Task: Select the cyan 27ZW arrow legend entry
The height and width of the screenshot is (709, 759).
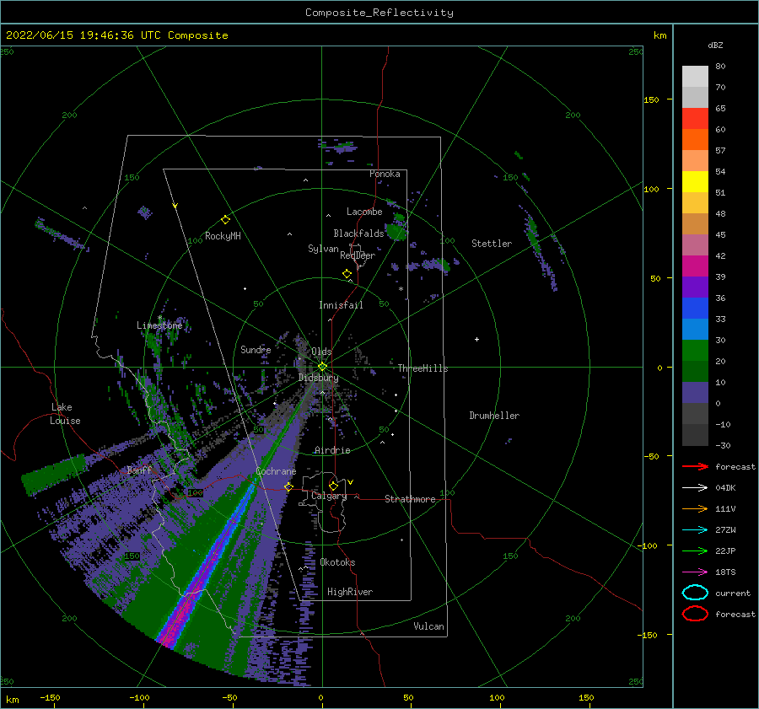Action: 695,529
